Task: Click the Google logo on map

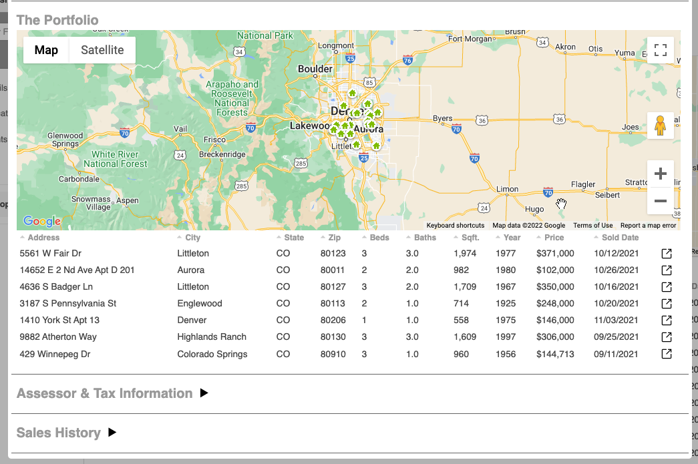Action: pos(42,221)
